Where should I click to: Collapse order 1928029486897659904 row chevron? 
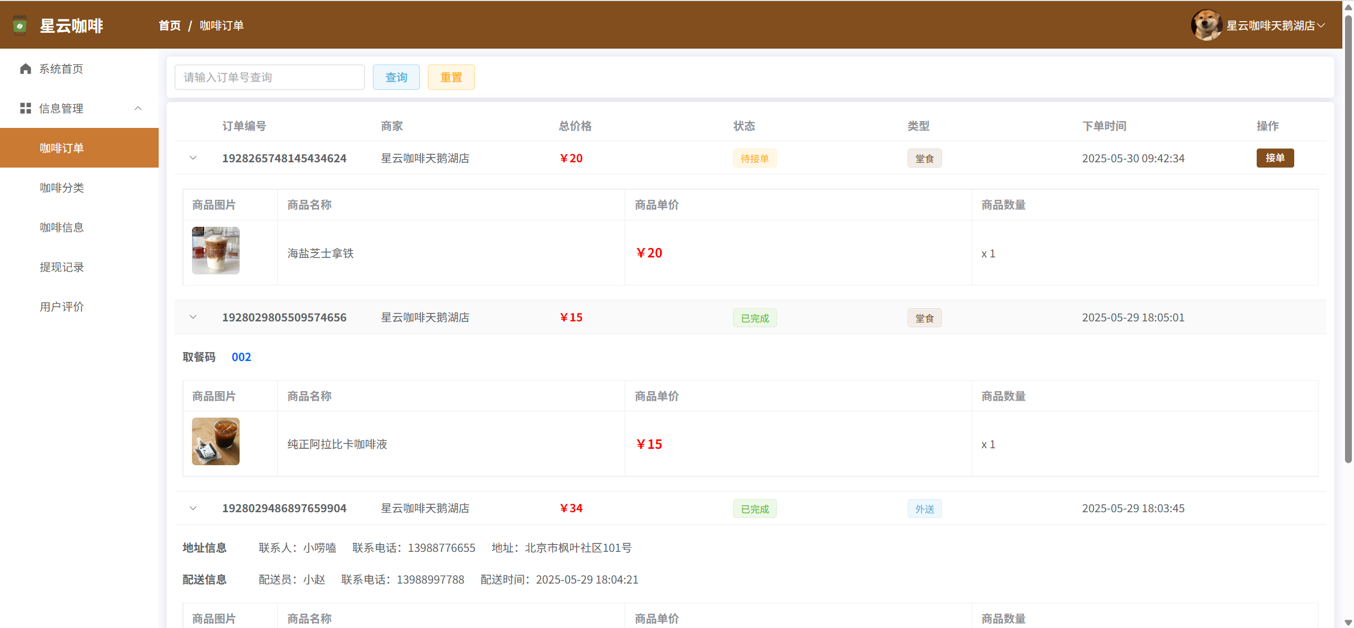193,508
